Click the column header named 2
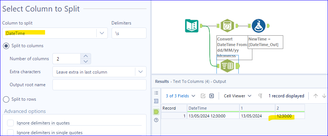This screenshot has width=328, height=136. [x=290, y=108]
